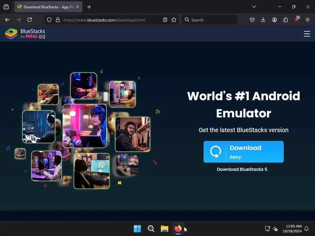Open notification bell in system tray
This screenshot has height=236, width=315.
point(306,229)
